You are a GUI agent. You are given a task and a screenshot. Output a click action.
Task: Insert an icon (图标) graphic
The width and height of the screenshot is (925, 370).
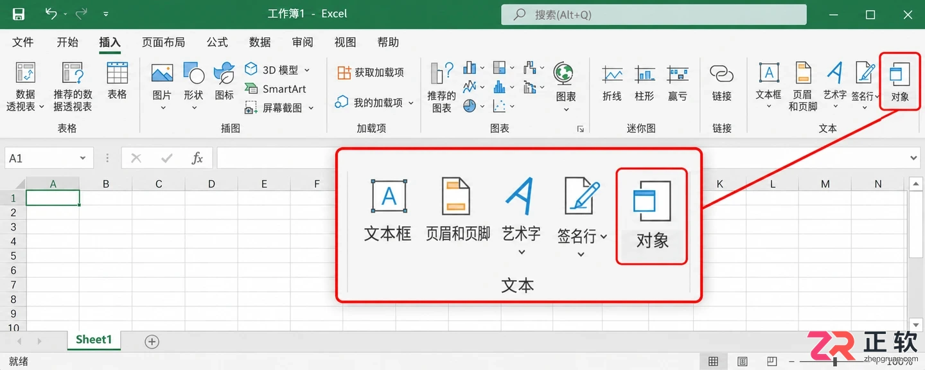[x=224, y=81]
